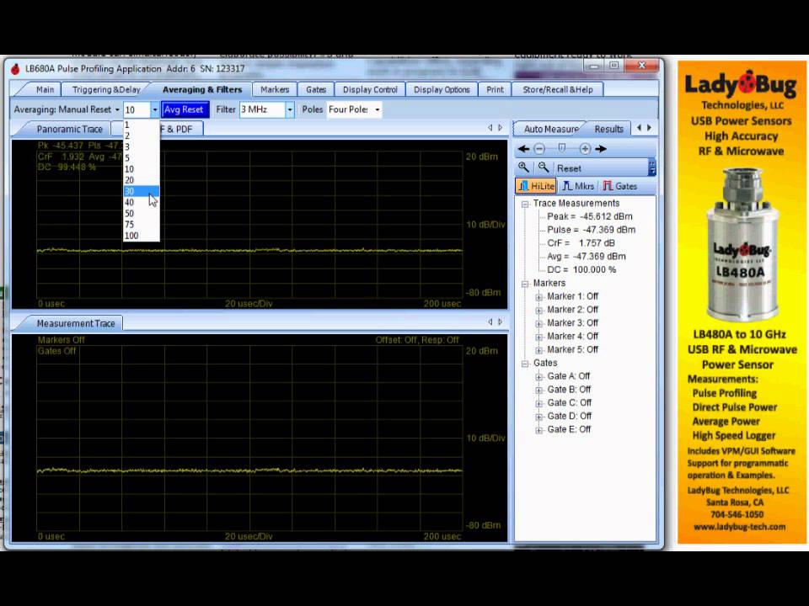Select 10 in the averaging list
The height and width of the screenshot is (606, 809).
coord(142,169)
